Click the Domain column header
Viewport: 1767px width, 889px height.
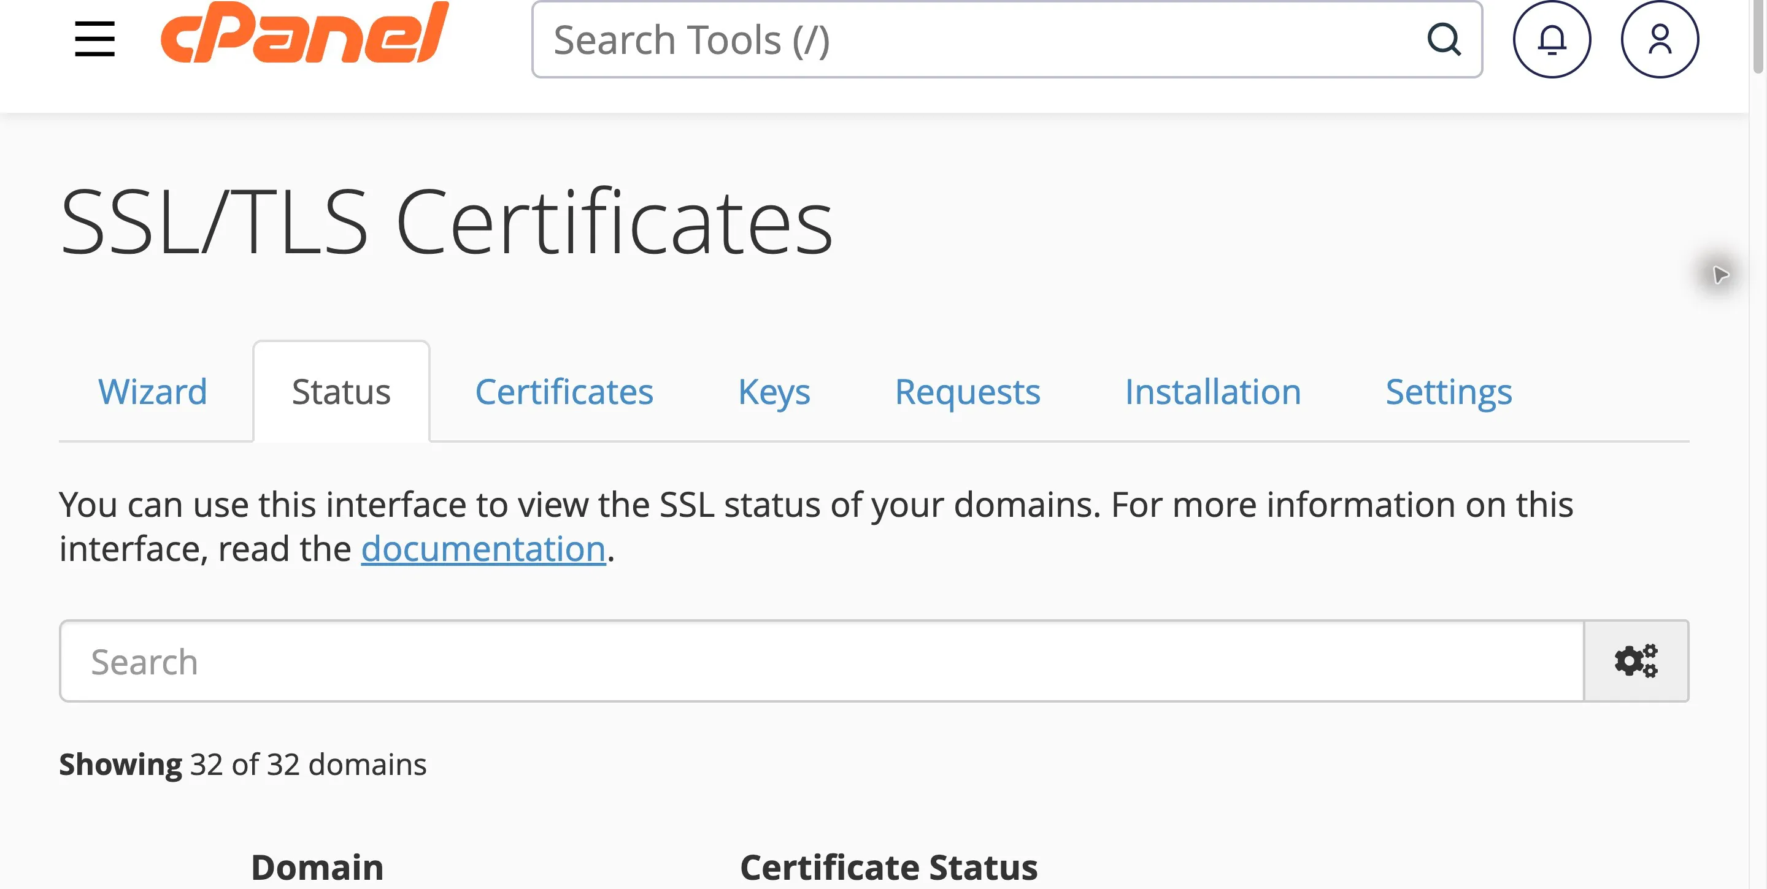317,868
